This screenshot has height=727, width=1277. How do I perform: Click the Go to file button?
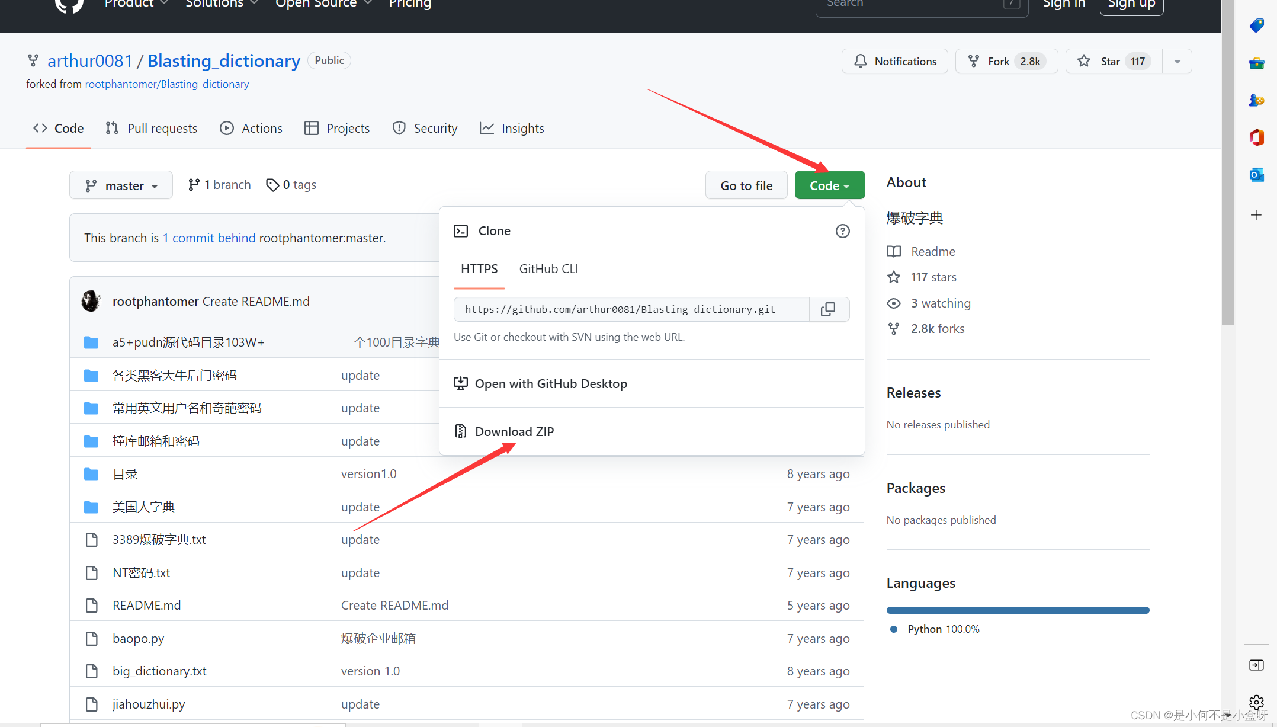point(746,185)
